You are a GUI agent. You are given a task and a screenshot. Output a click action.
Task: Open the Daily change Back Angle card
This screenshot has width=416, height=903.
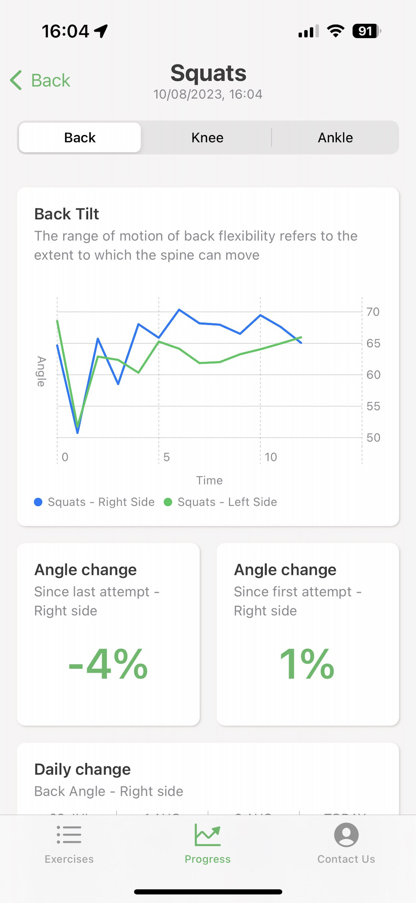click(208, 778)
